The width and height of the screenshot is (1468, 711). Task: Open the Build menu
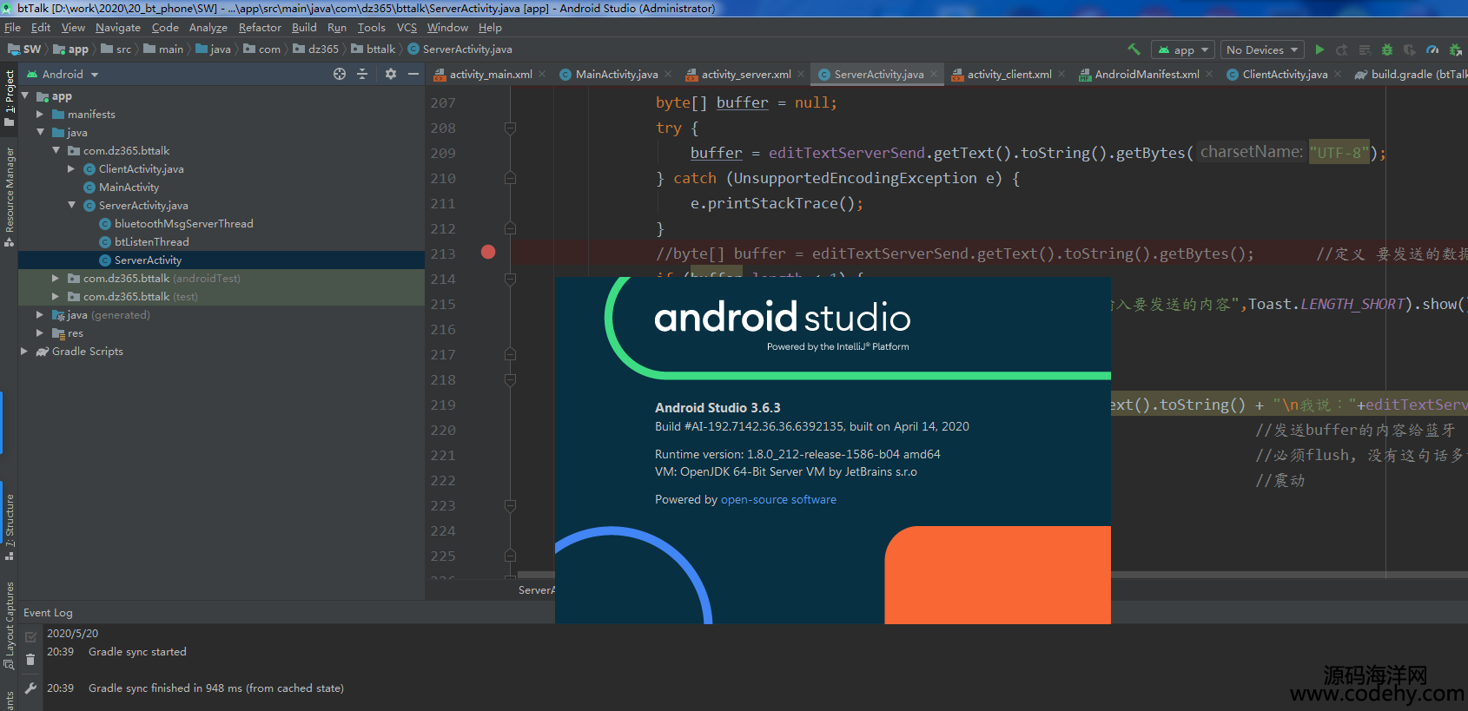(304, 27)
